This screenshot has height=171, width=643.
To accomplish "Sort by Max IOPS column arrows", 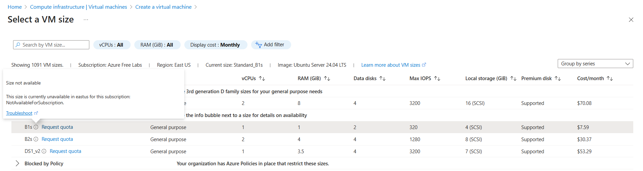I will [x=437, y=78].
